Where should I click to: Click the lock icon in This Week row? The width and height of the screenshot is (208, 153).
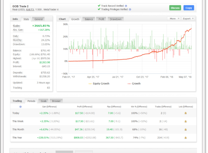click(186, 121)
